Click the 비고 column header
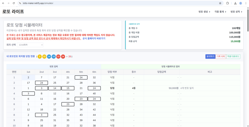 click(210, 72)
